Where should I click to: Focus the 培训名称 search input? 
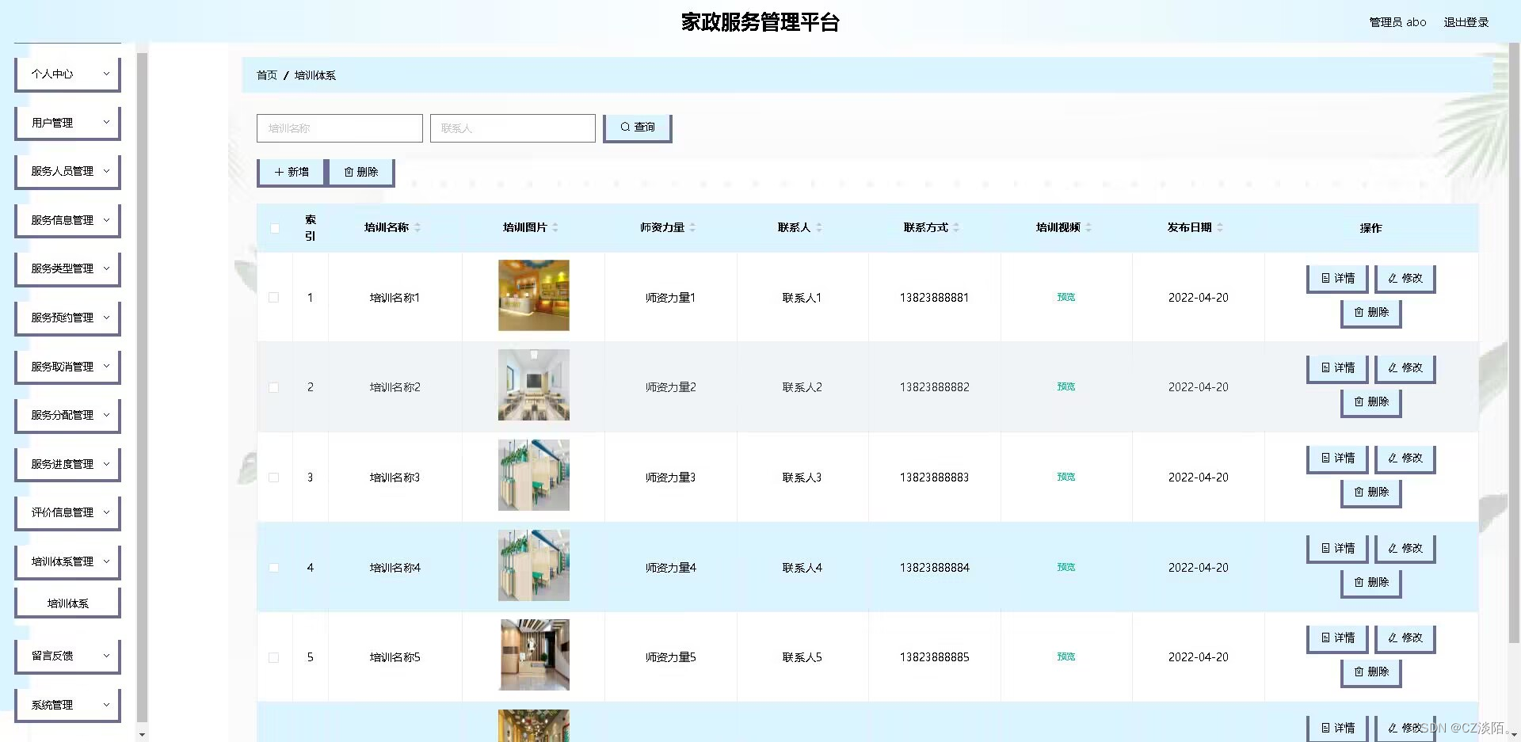click(x=339, y=128)
